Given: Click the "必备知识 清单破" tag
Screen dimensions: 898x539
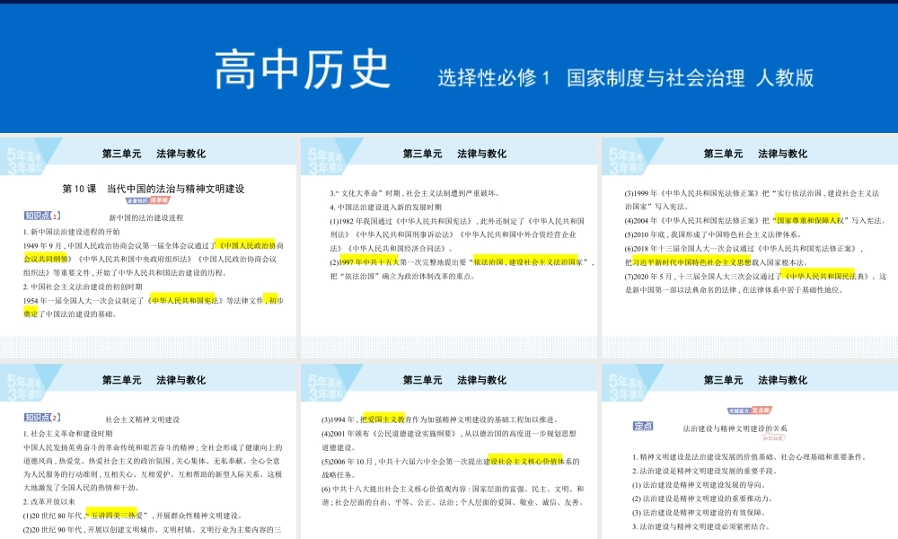Looking at the screenshot, I should click(148, 200).
